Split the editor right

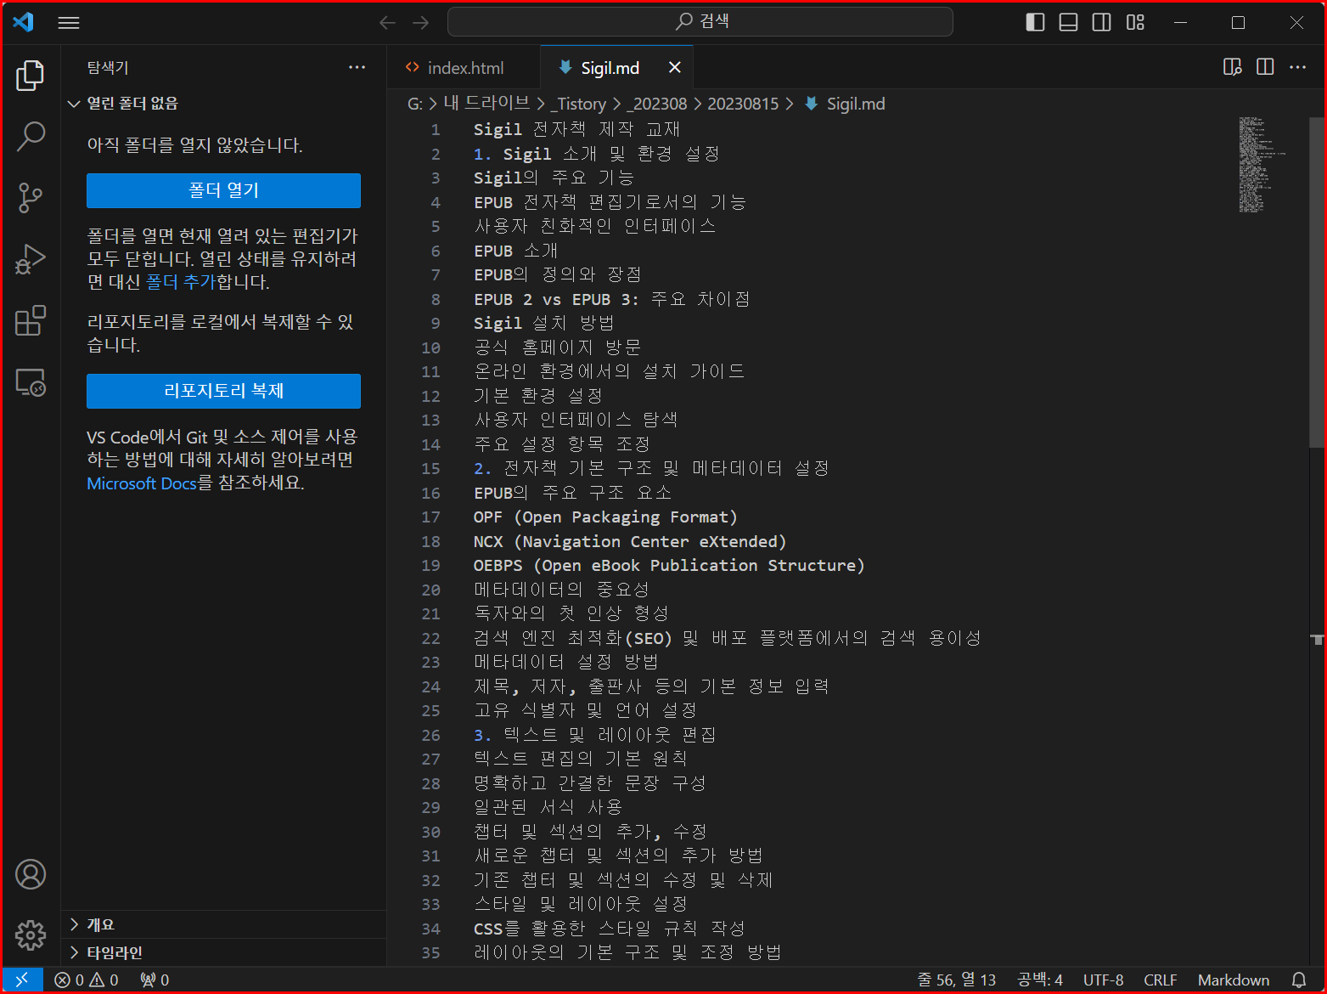(1265, 67)
